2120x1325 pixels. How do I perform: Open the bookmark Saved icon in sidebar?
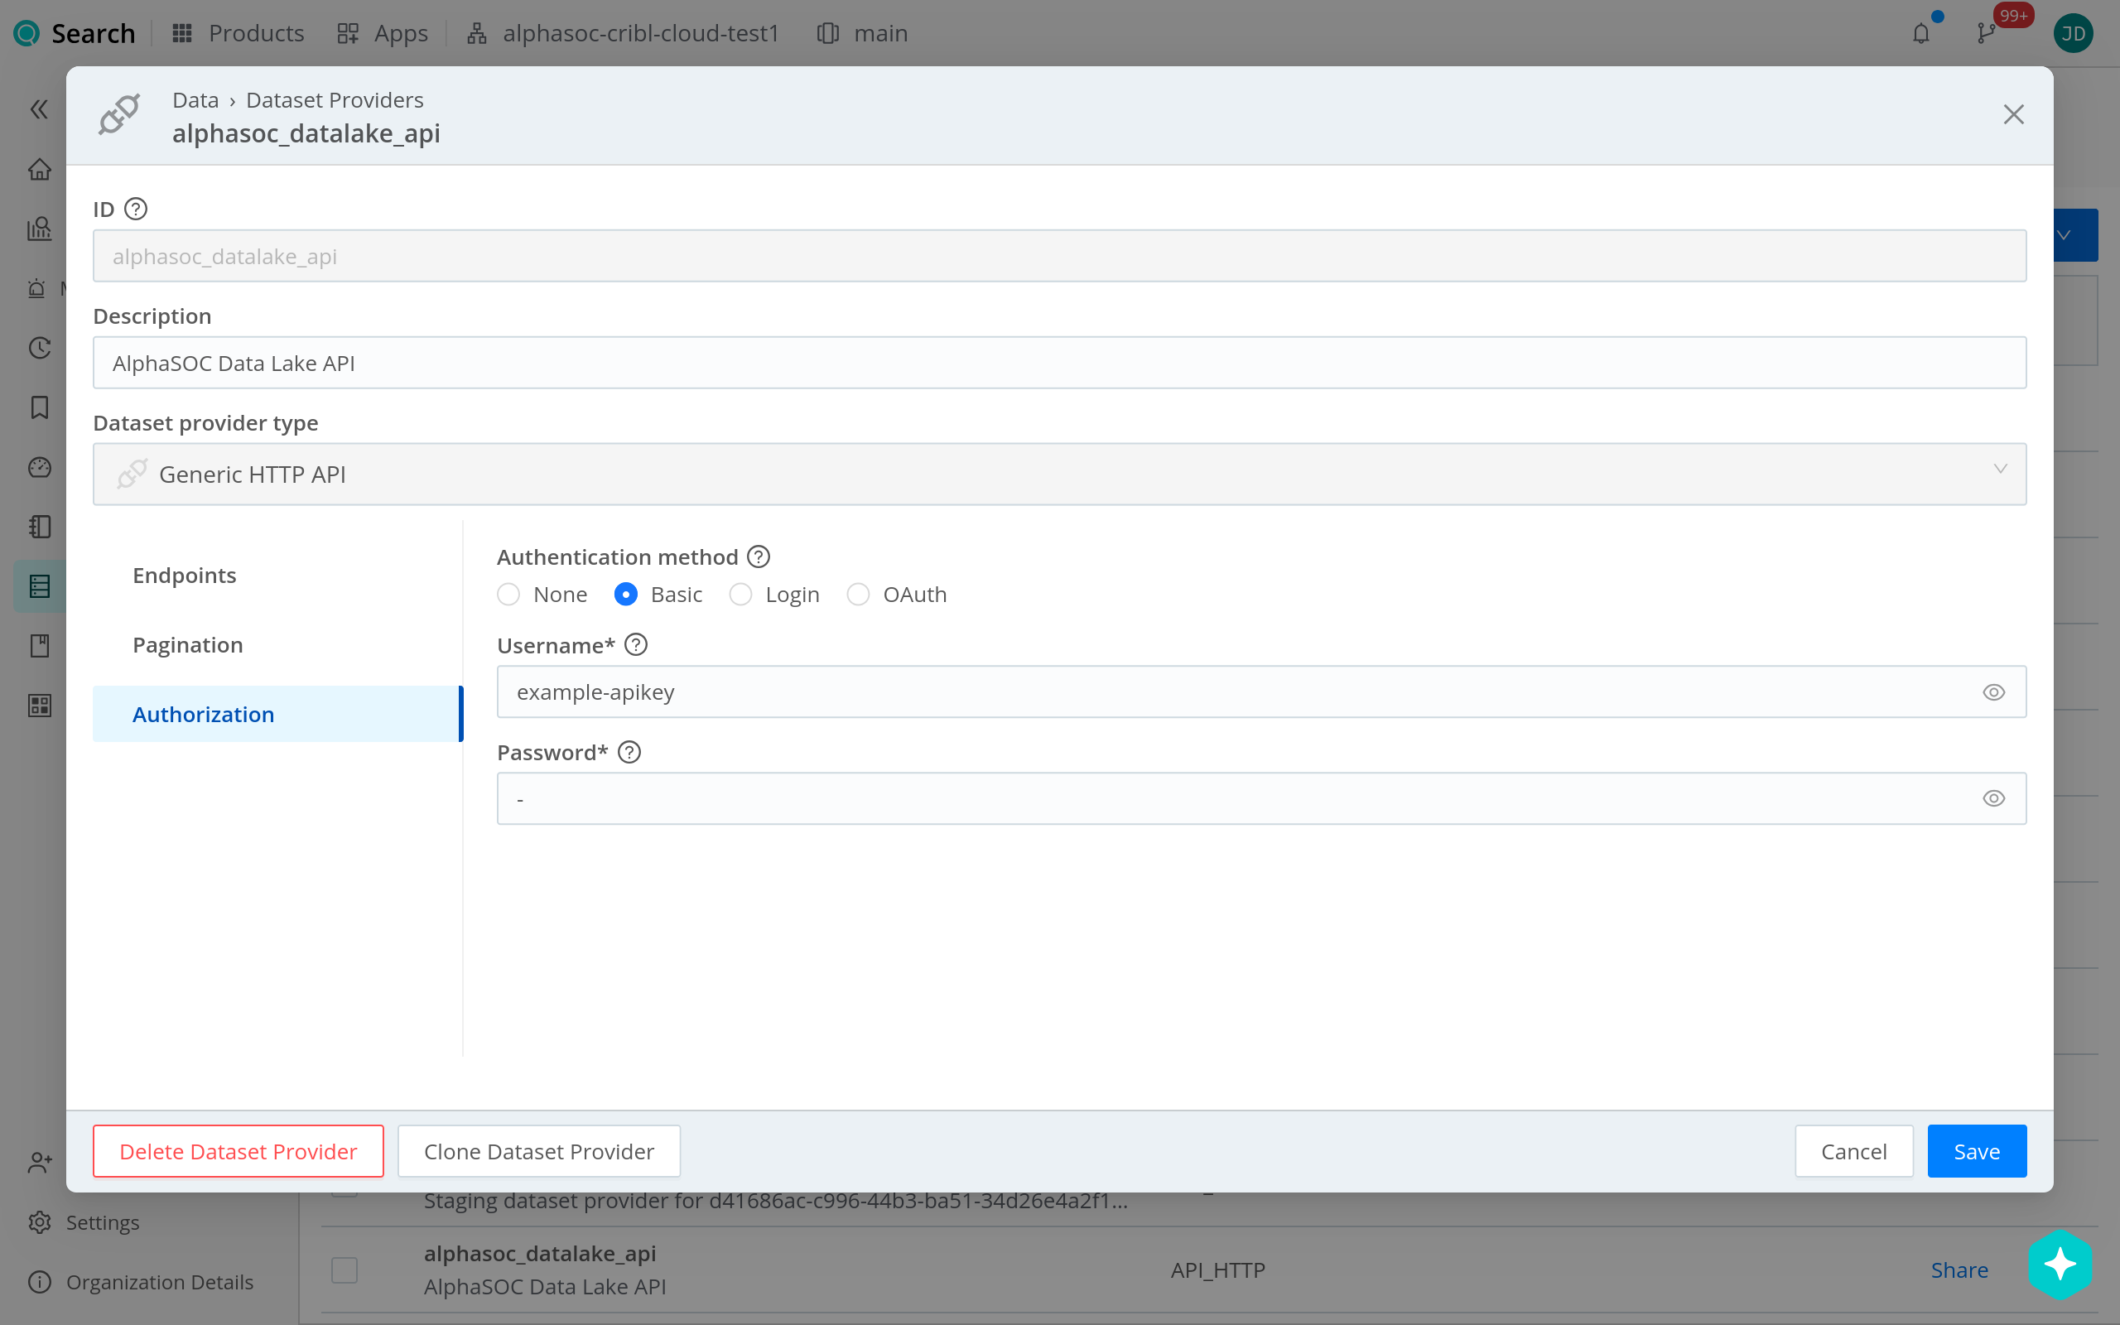pos(40,407)
